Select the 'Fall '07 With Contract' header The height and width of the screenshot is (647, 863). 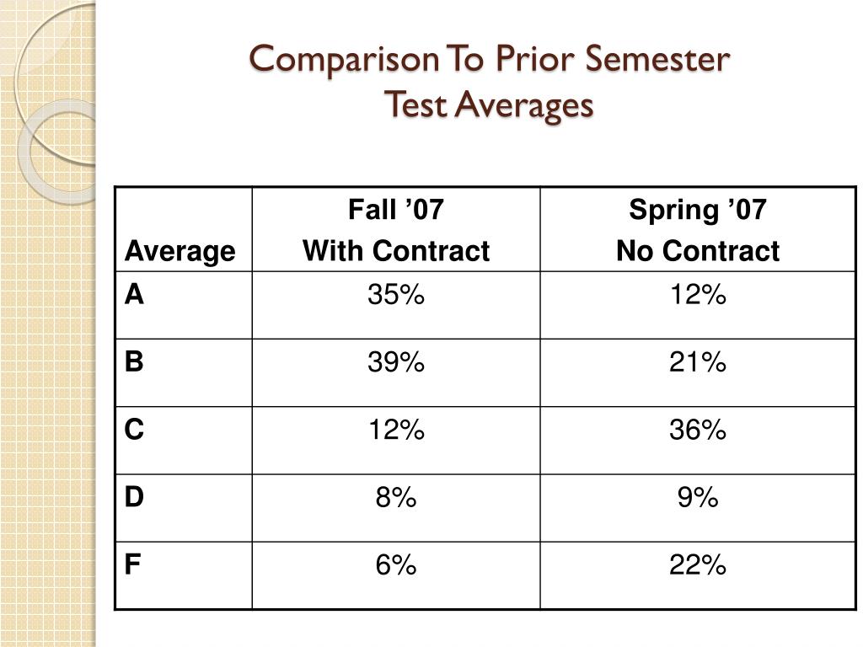(x=396, y=229)
